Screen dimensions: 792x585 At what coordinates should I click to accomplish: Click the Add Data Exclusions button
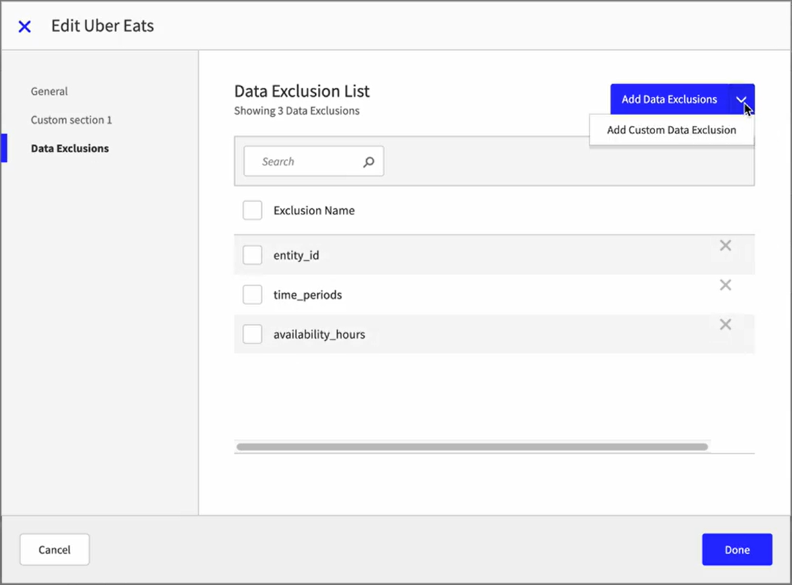coord(669,99)
